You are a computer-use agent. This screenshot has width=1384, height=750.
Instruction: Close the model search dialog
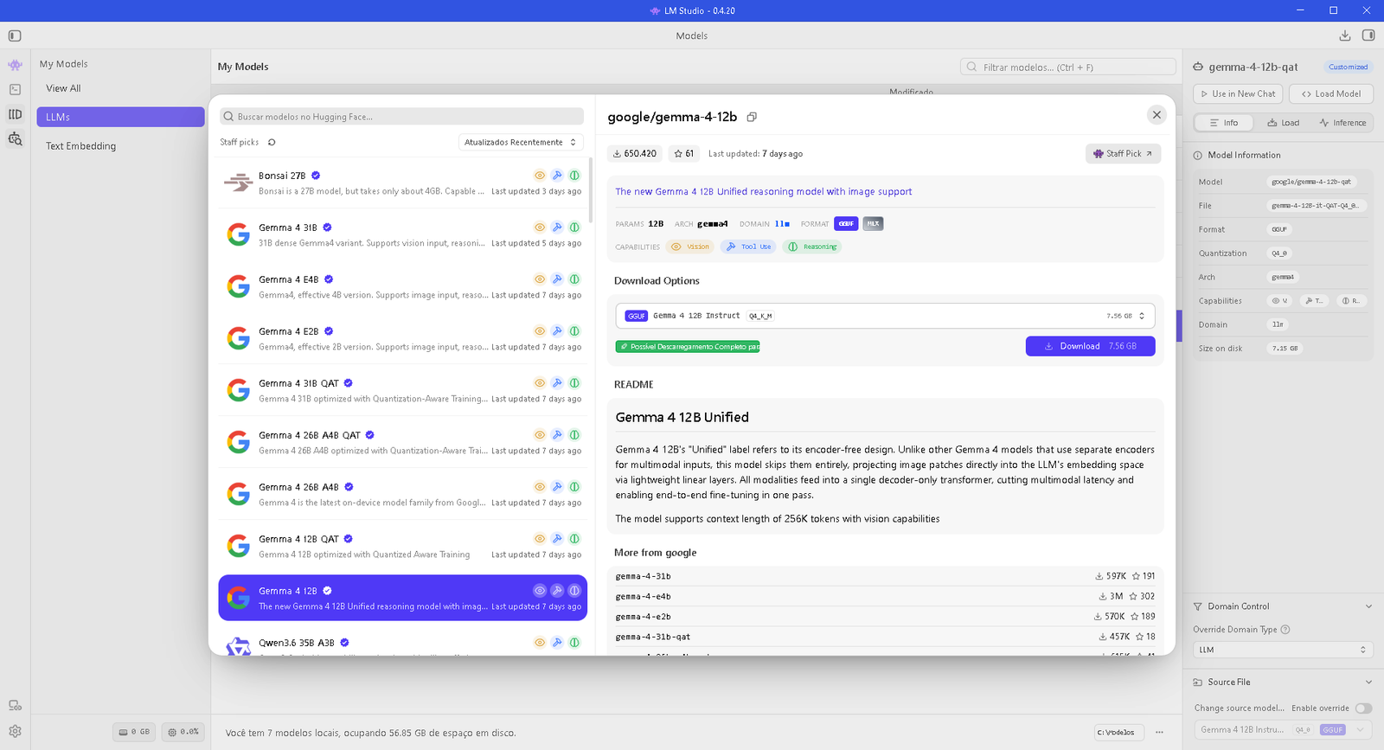pyautogui.click(x=1157, y=114)
